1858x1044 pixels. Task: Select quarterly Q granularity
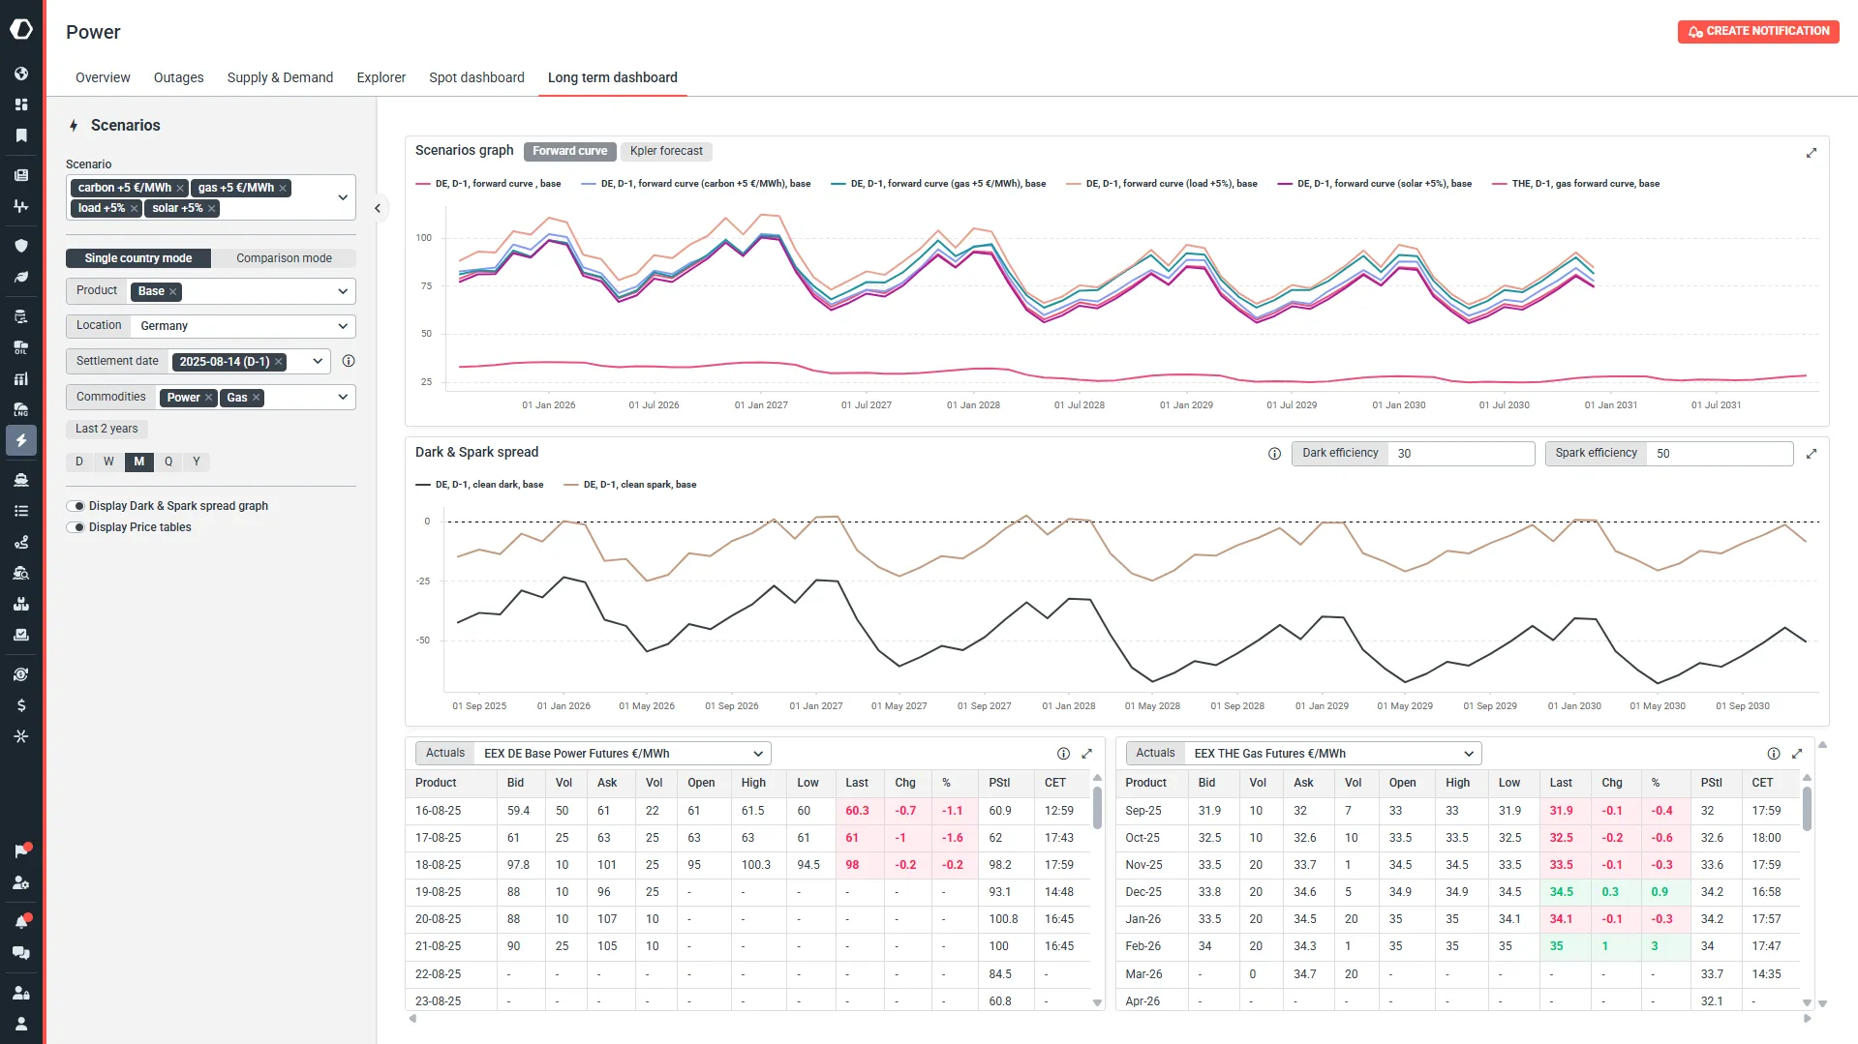[168, 462]
